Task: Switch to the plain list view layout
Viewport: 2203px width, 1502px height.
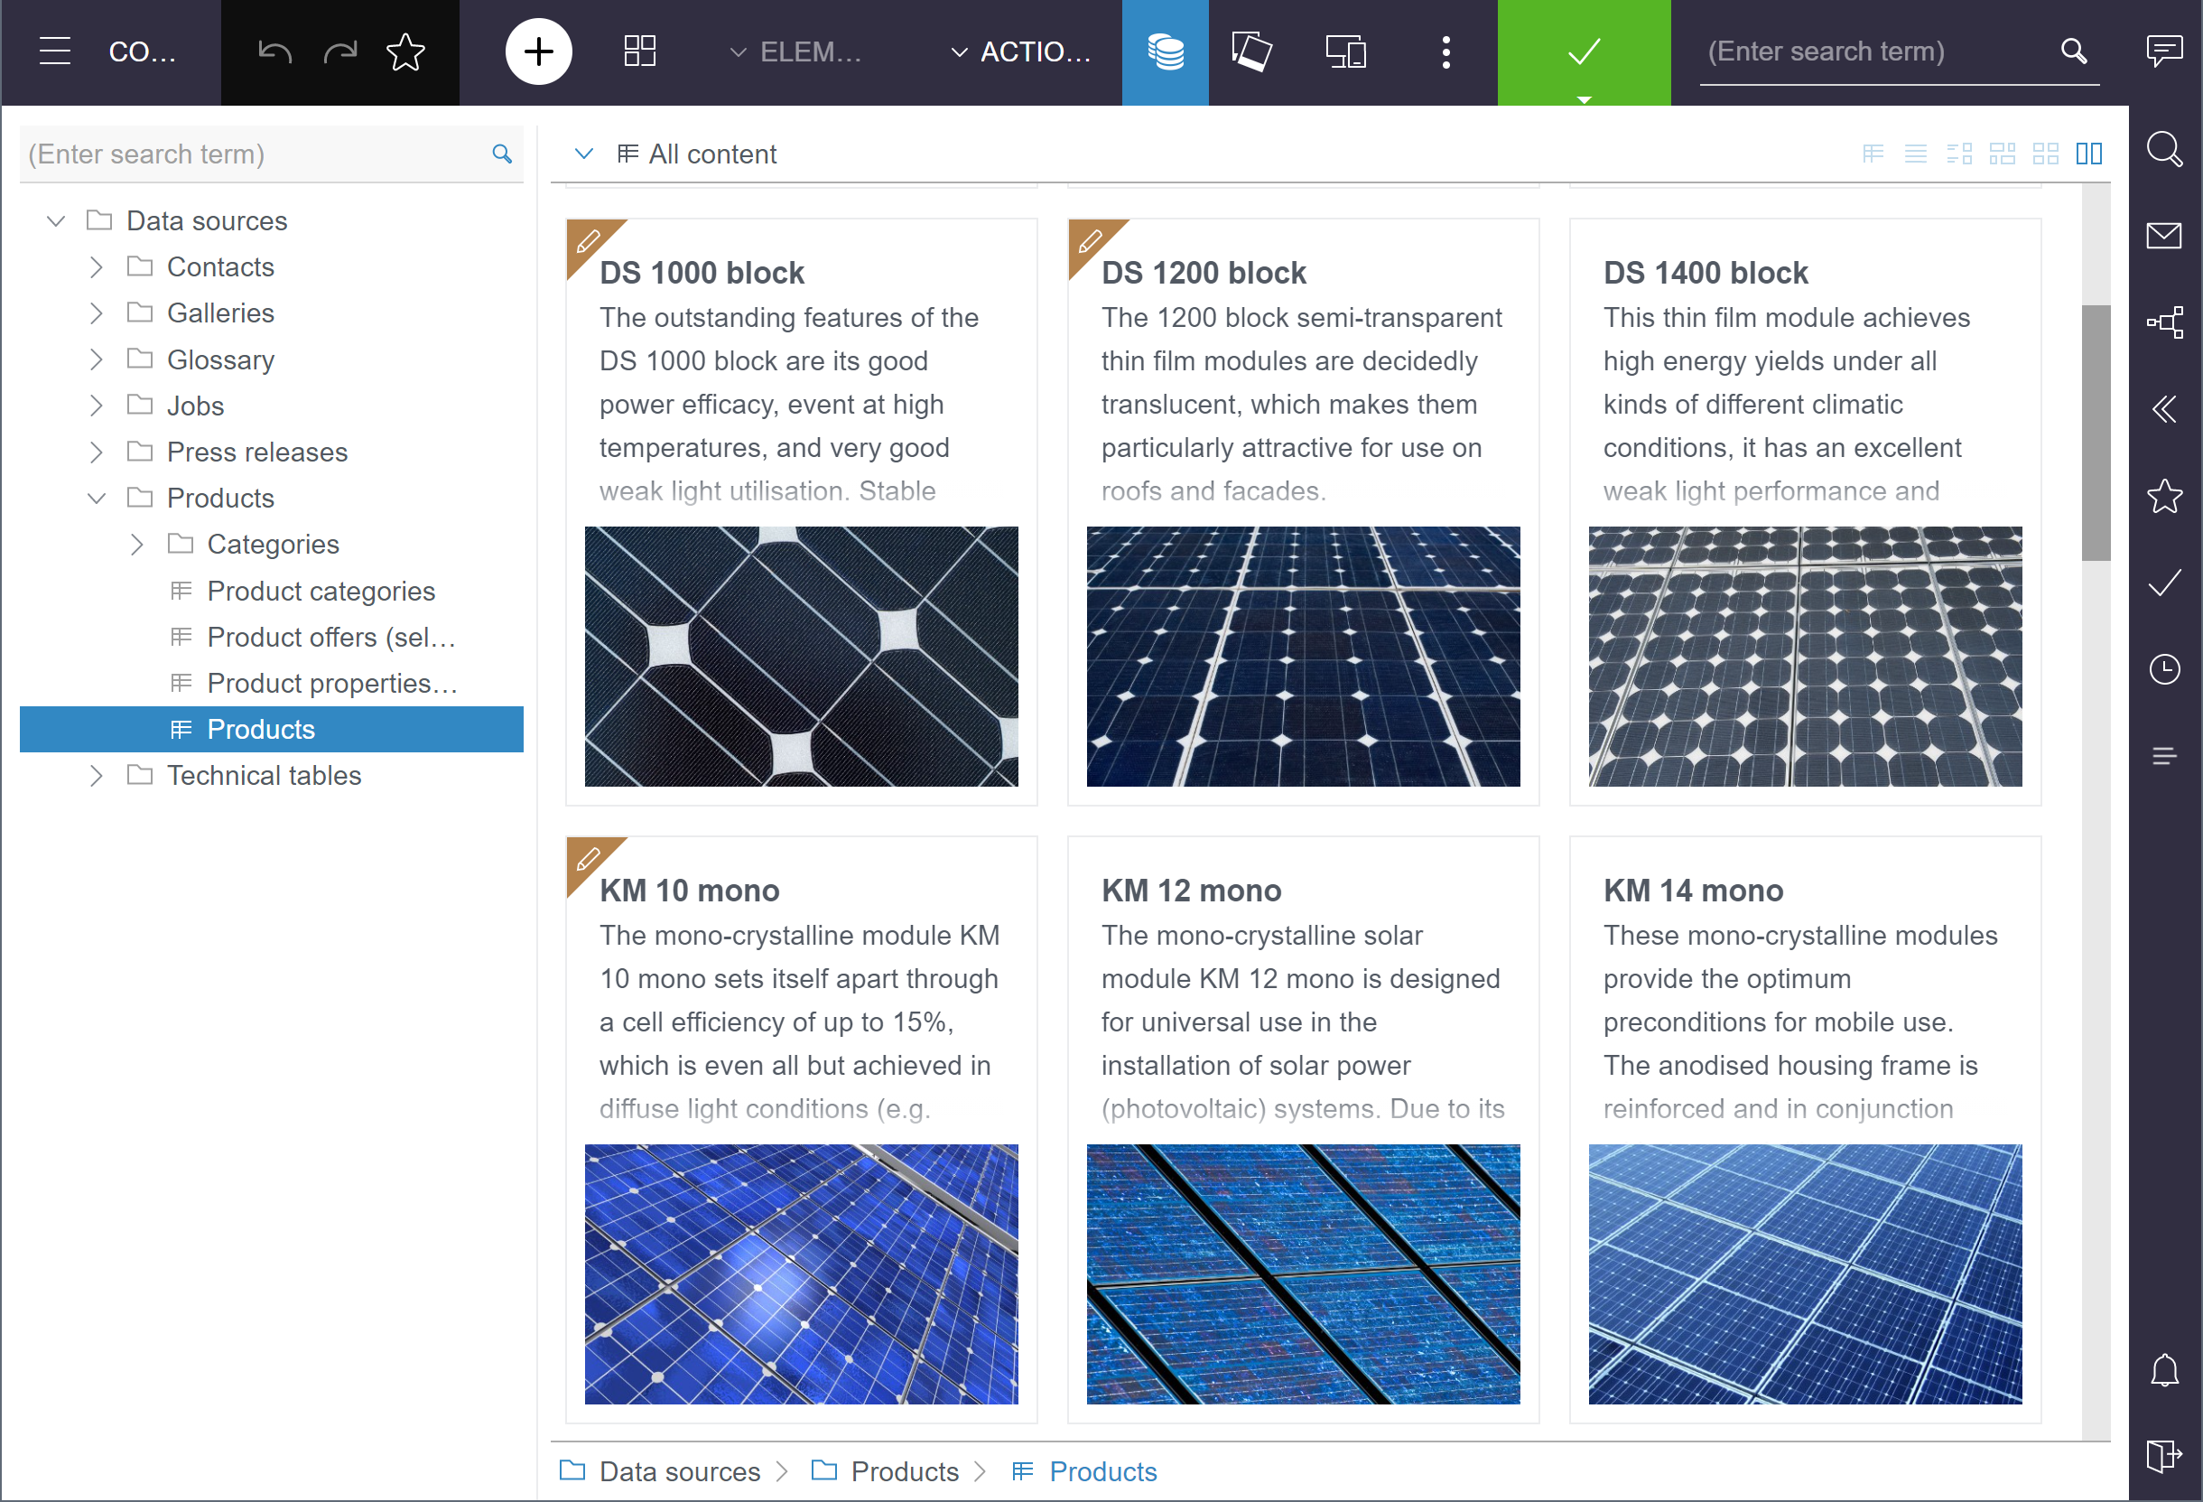Action: point(1916,154)
